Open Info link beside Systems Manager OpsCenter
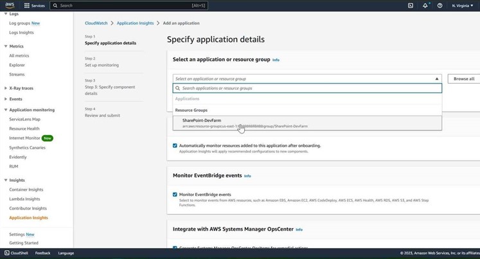 299,229
